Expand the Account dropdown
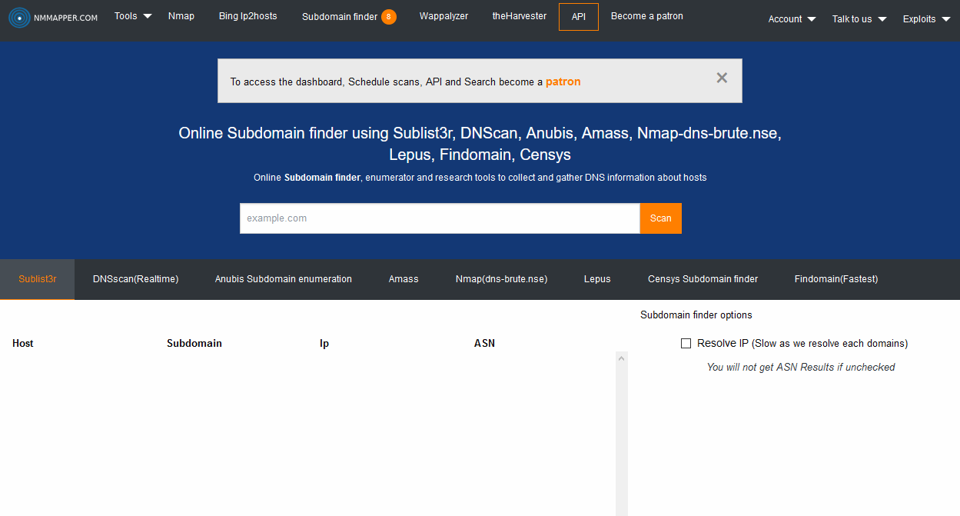 (x=792, y=19)
